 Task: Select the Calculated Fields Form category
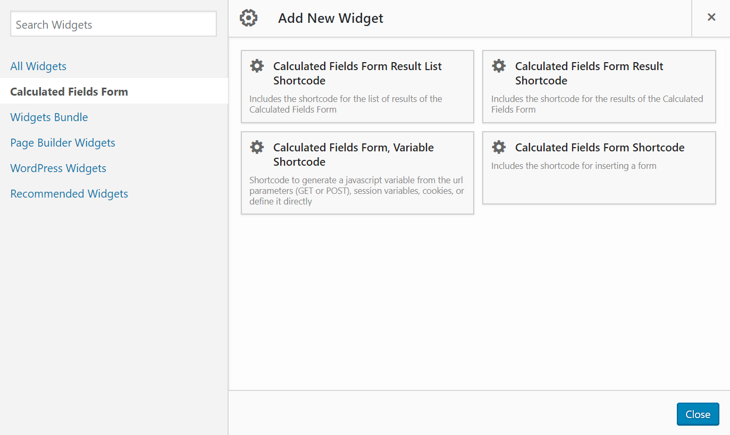(69, 91)
